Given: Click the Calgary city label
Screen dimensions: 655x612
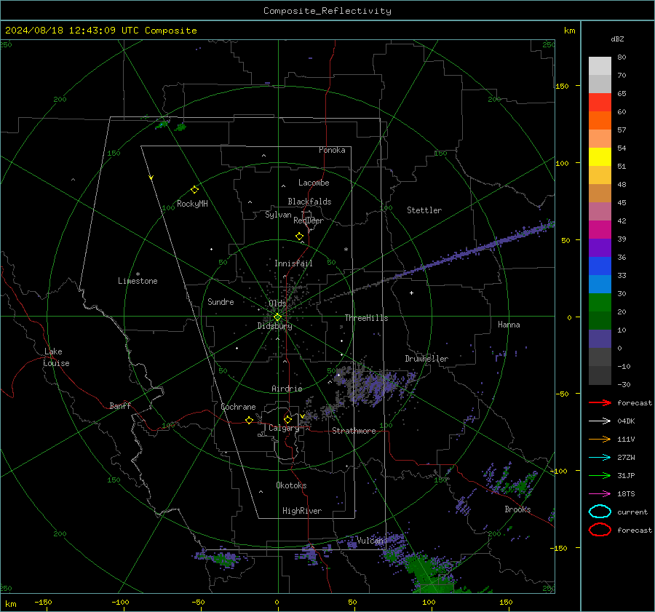Looking at the screenshot, I should tap(284, 428).
